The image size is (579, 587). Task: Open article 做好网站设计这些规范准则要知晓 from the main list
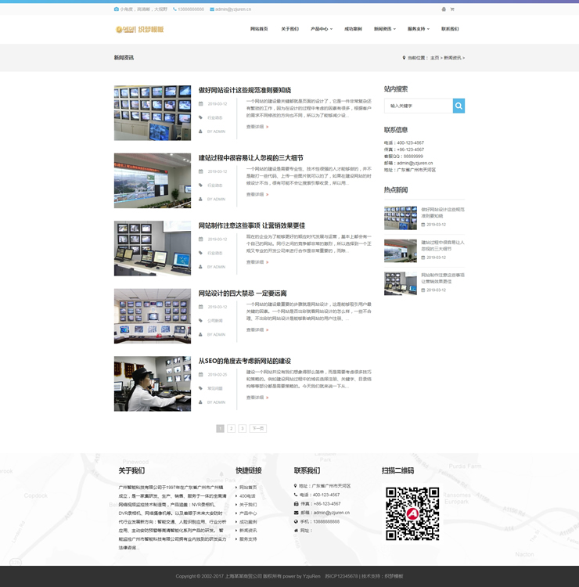pyautogui.click(x=244, y=91)
